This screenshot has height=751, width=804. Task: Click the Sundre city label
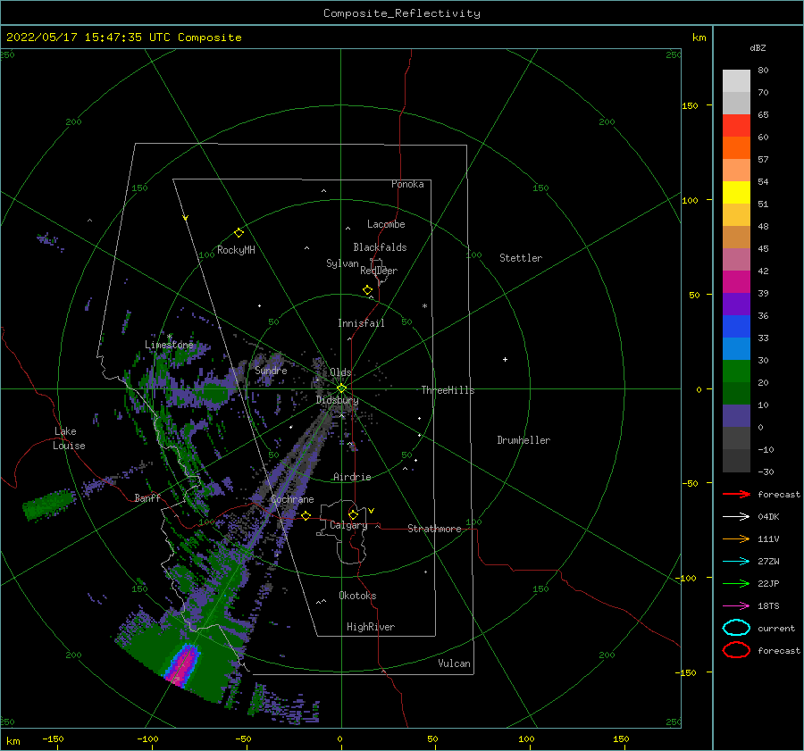pyautogui.click(x=271, y=370)
